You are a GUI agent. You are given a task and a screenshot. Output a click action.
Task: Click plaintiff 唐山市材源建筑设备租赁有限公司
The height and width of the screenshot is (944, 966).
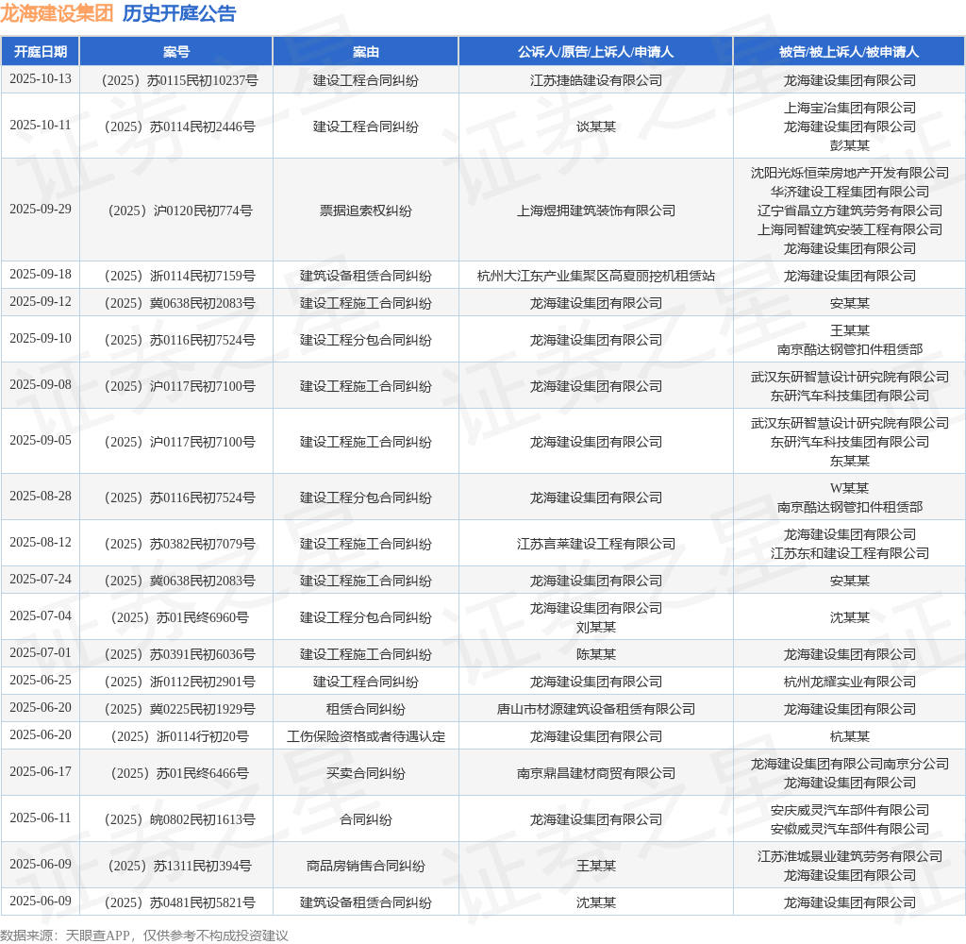596,709
